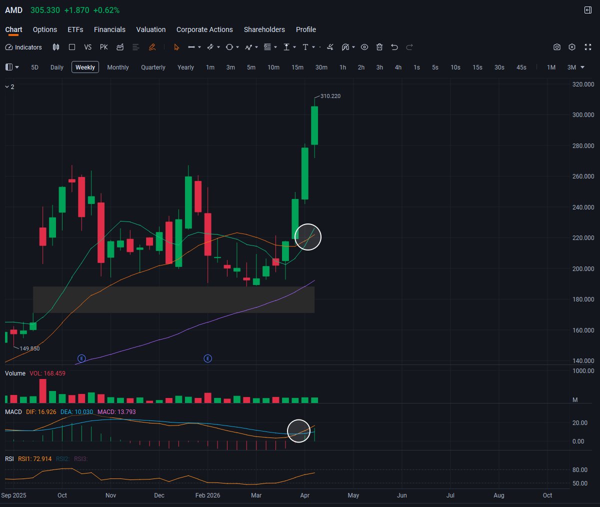This screenshot has width=600, height=507.
Task: Expand channel tool dropdown arrow
Action: (218, 47)
